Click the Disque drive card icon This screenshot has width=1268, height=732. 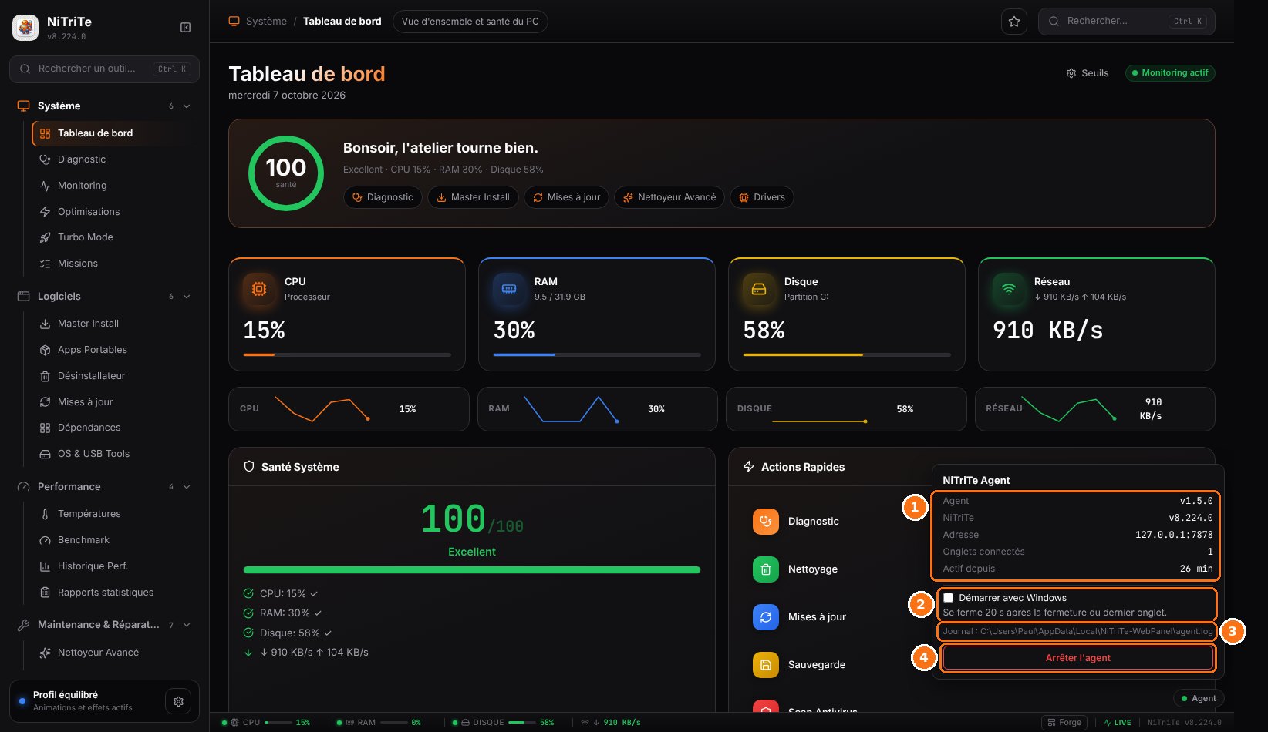[759, 289]
